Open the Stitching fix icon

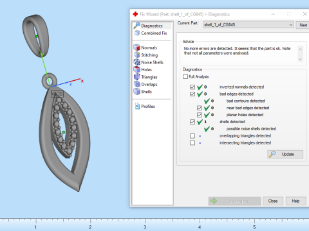[137, 55]
